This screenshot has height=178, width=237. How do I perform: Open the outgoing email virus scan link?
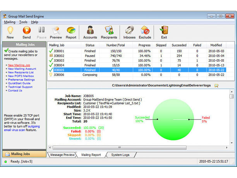pyautogui.click(x=22, y=128)
